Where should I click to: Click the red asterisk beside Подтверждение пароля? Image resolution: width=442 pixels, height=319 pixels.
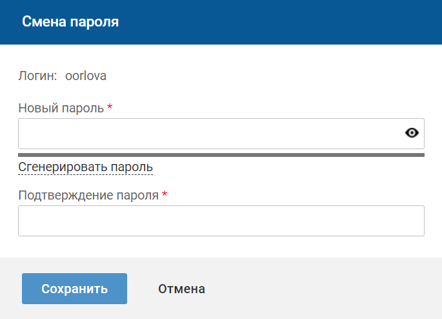(x=165, y=194)
